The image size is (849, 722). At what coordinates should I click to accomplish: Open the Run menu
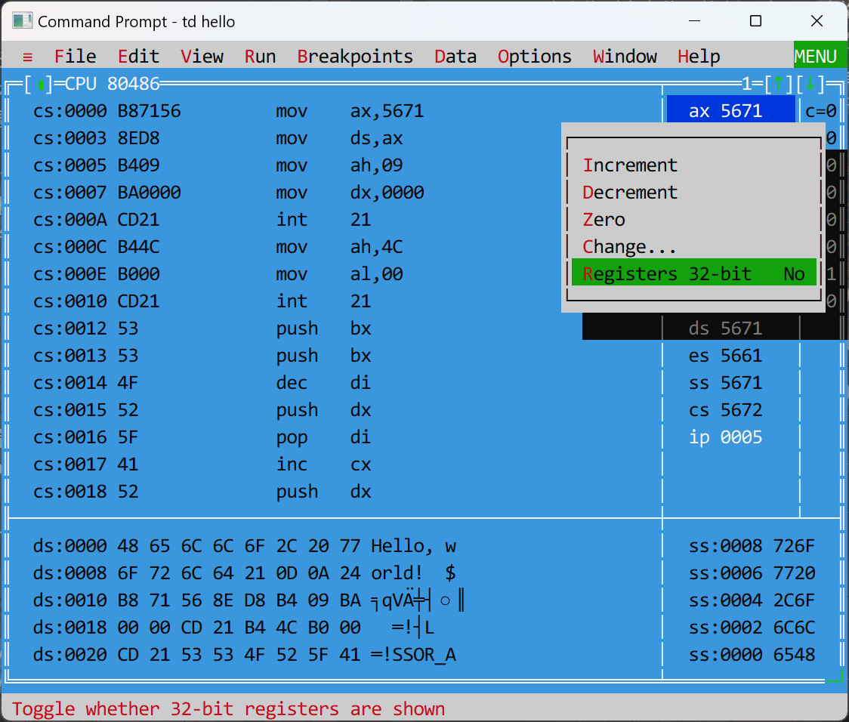[x=260, y=57]
